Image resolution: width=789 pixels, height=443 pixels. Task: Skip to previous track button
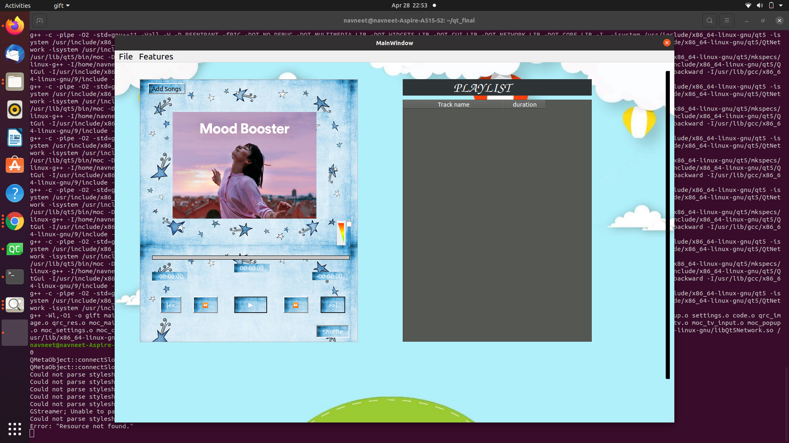click(171, 305)
